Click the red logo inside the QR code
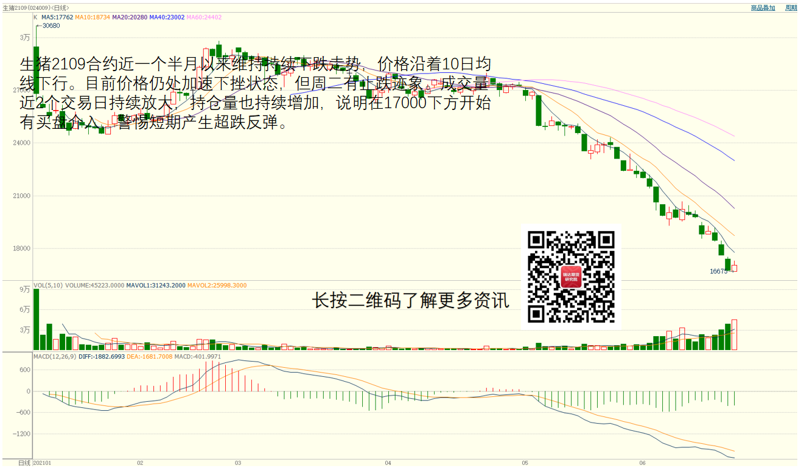 tap(570, 278)
